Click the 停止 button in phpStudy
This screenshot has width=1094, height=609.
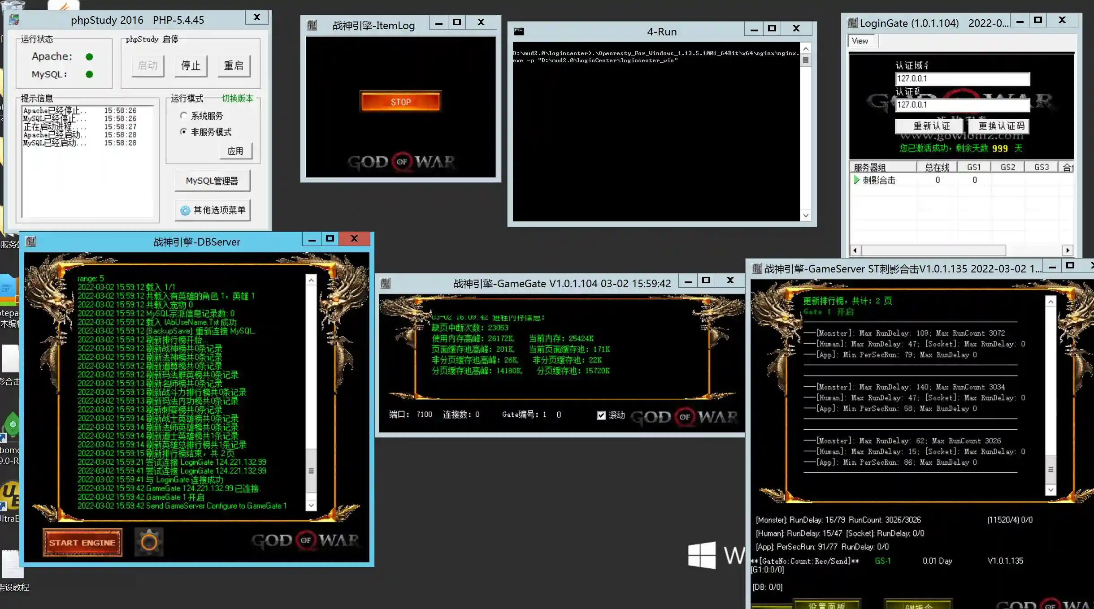pos(191,66)
